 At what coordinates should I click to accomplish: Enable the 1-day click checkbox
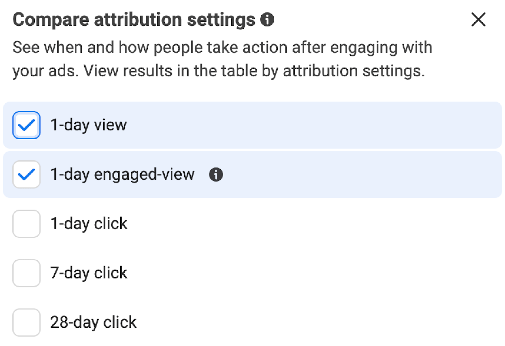tap(27, 224)
